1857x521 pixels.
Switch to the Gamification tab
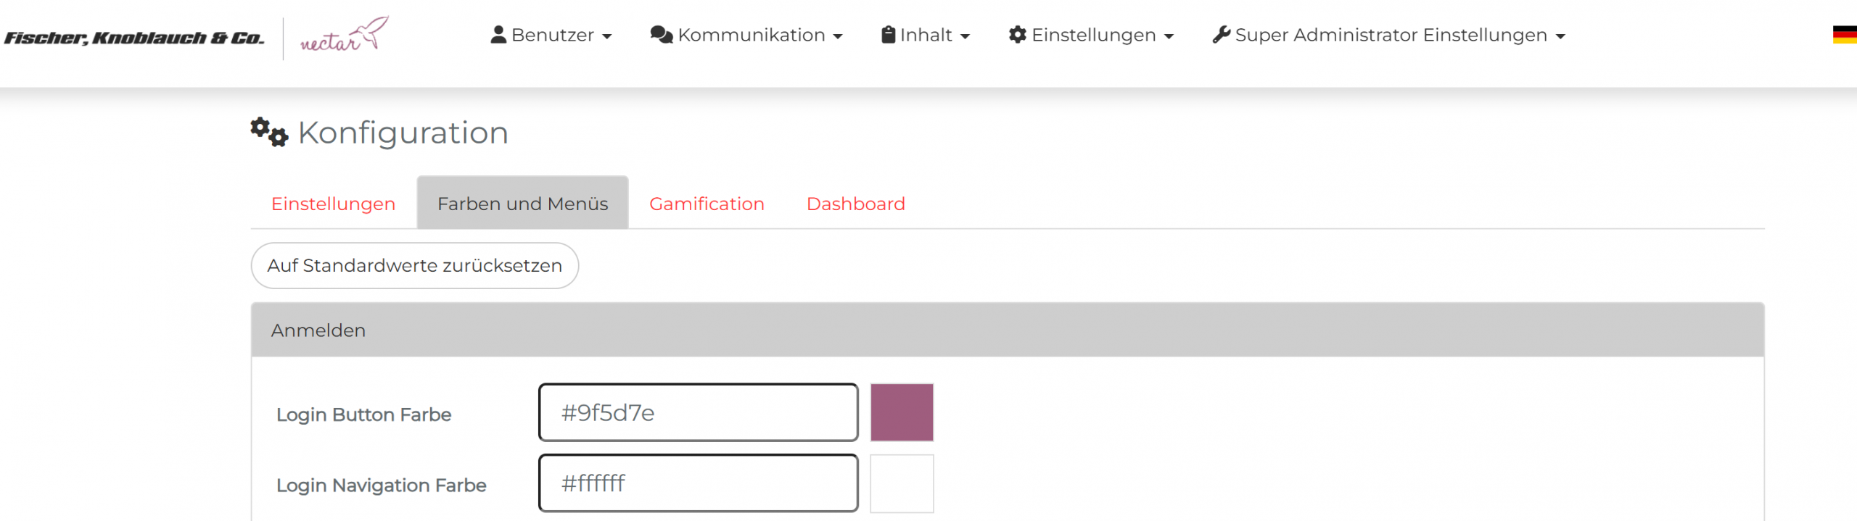[707, 204]
